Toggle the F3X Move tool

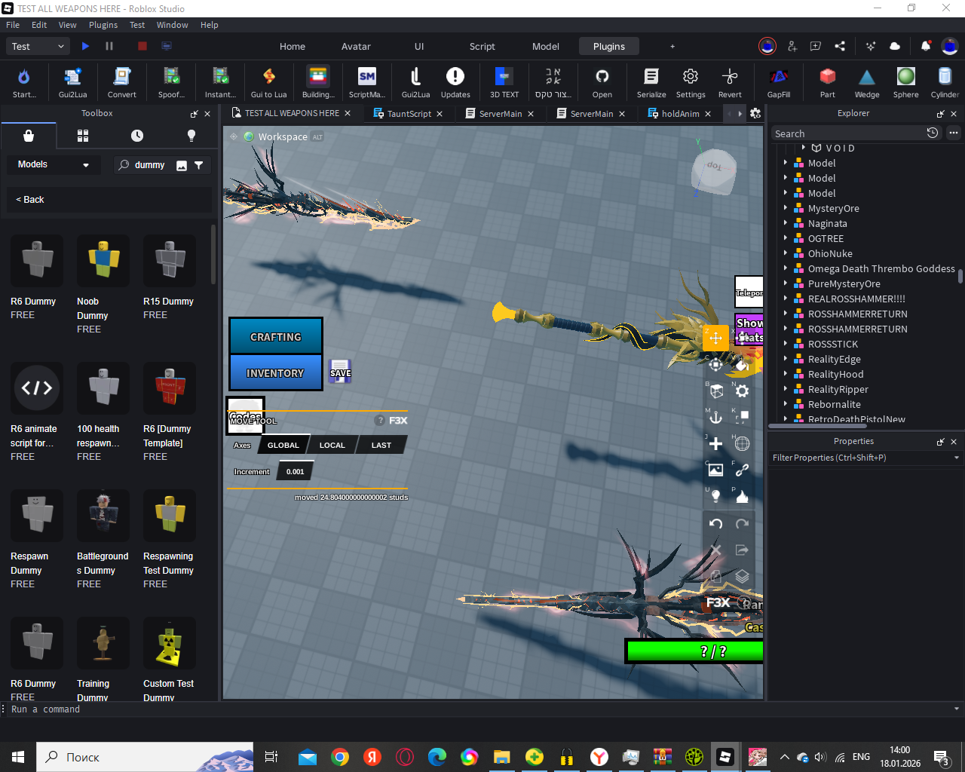(715, 338)
